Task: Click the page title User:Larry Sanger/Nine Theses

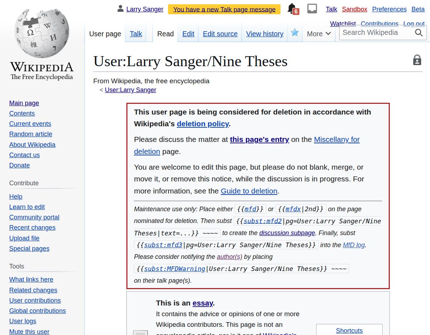Action: (x=190, y=61)
